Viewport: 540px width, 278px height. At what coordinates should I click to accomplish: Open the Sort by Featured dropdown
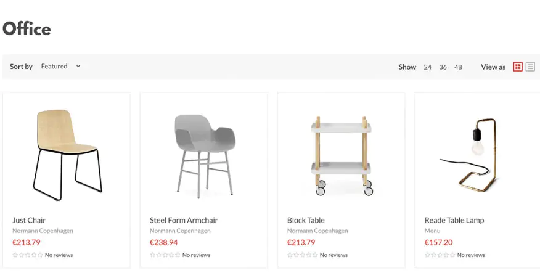[x=60, y=67]
